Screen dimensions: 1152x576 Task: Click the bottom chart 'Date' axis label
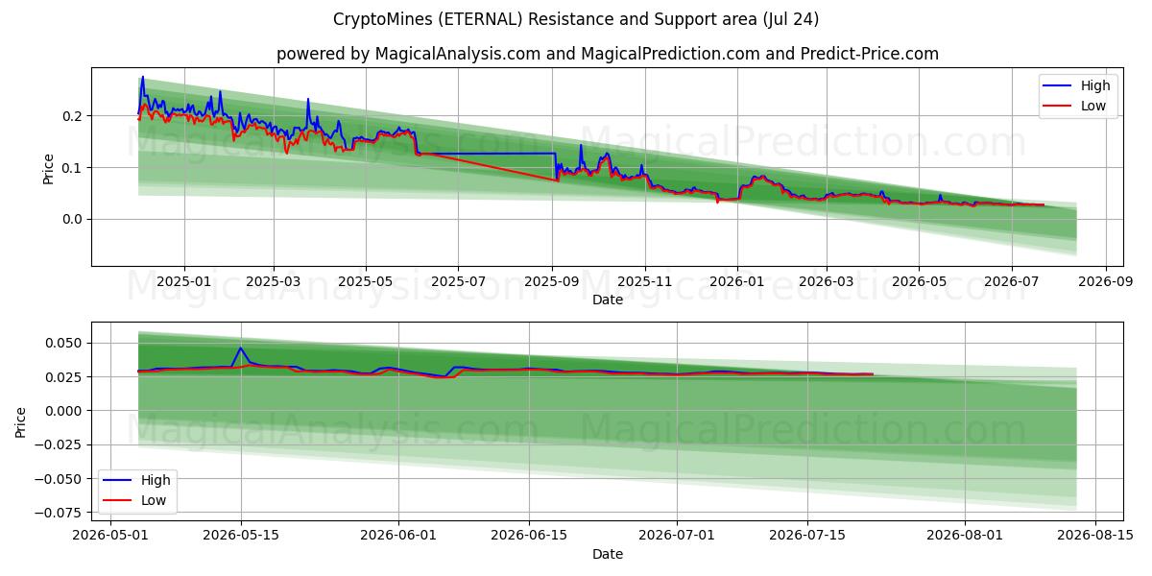point(607,554)
